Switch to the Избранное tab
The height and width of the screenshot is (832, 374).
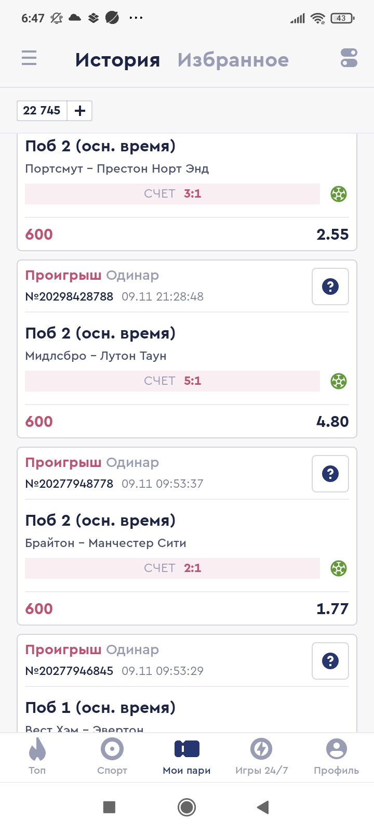(233, 60)
